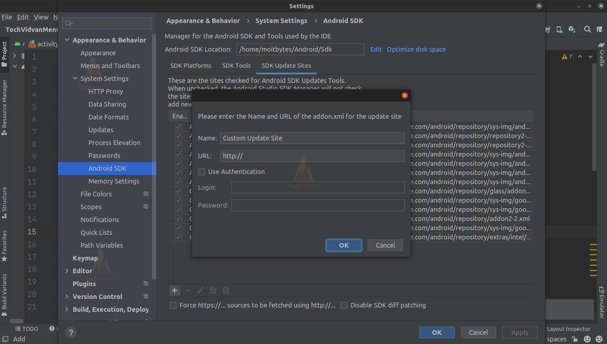Collapse the System Settings tree node
The height and width of the screenshot is (344, 607).
pos(75,78)
